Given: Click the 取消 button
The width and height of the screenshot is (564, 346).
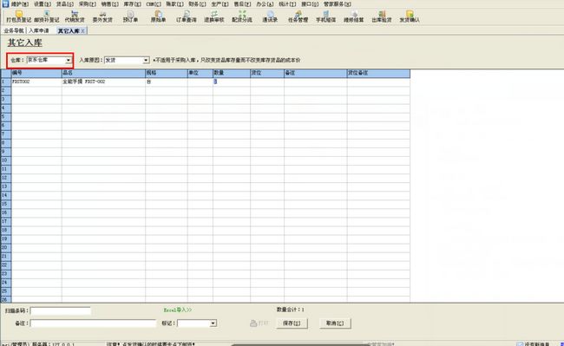Looking at the screenshot, I should pyautogui.click(x=335, y=323).
